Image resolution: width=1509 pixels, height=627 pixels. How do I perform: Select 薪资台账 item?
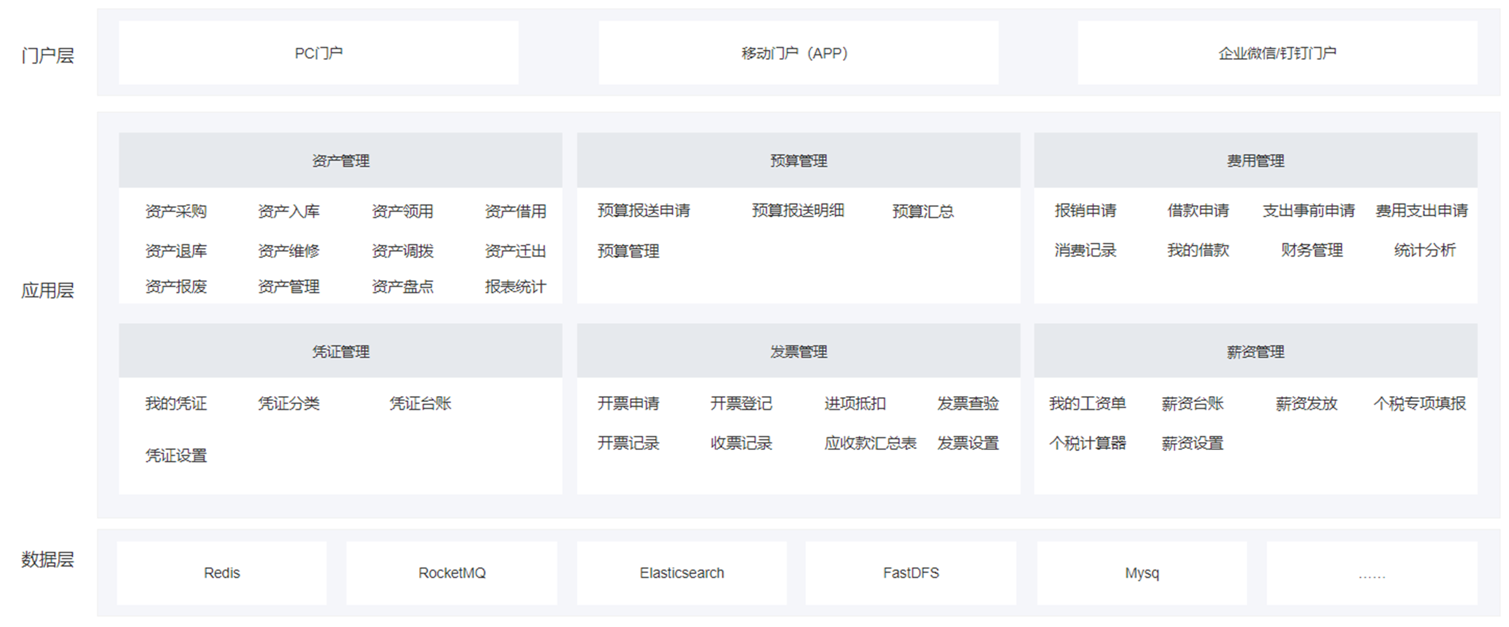coord(1193,404)
